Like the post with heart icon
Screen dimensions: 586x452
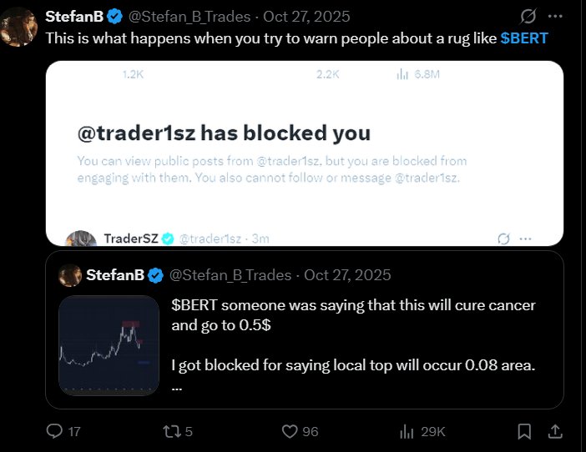tap(290, 431)
